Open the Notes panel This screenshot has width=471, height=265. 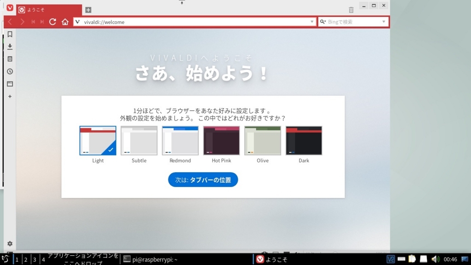tap(10, 59)
